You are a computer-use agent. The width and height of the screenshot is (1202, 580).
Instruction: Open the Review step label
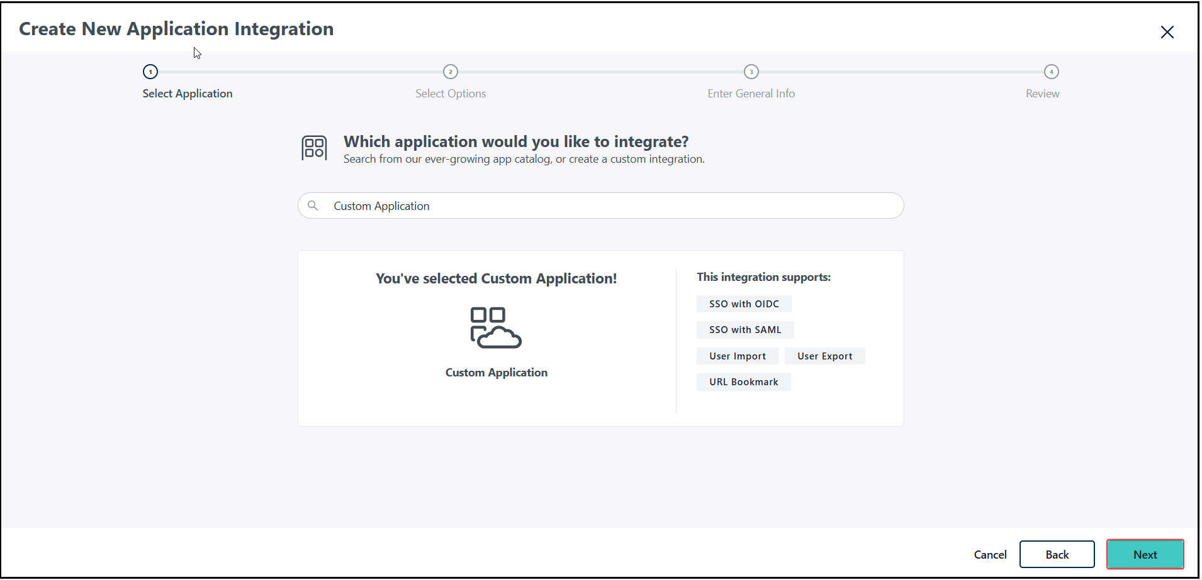pos(1042,94)
